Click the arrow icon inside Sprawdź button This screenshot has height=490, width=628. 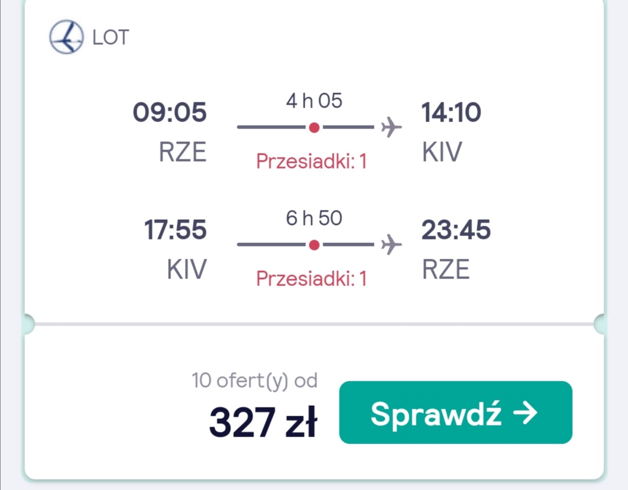pos(525,413)
